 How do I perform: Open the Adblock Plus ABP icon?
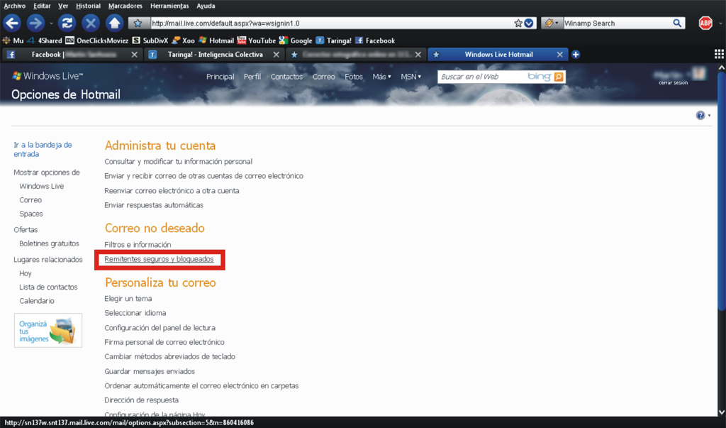[x=705, y=23]
